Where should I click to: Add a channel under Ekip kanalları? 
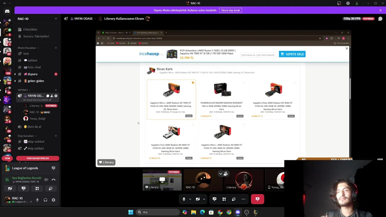tap(56, 136)
